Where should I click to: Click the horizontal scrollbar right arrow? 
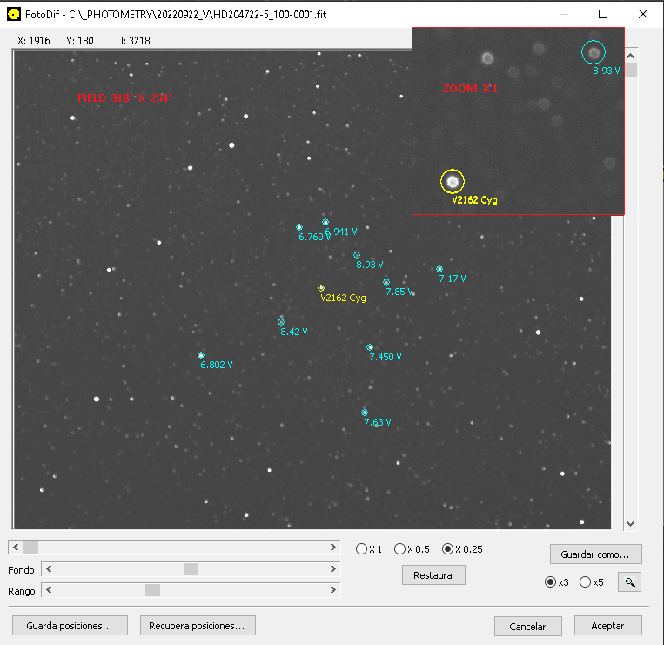[333, 548]
